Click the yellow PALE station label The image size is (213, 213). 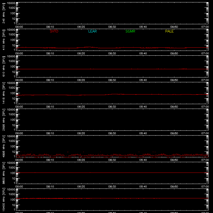(x=169, y=31)
